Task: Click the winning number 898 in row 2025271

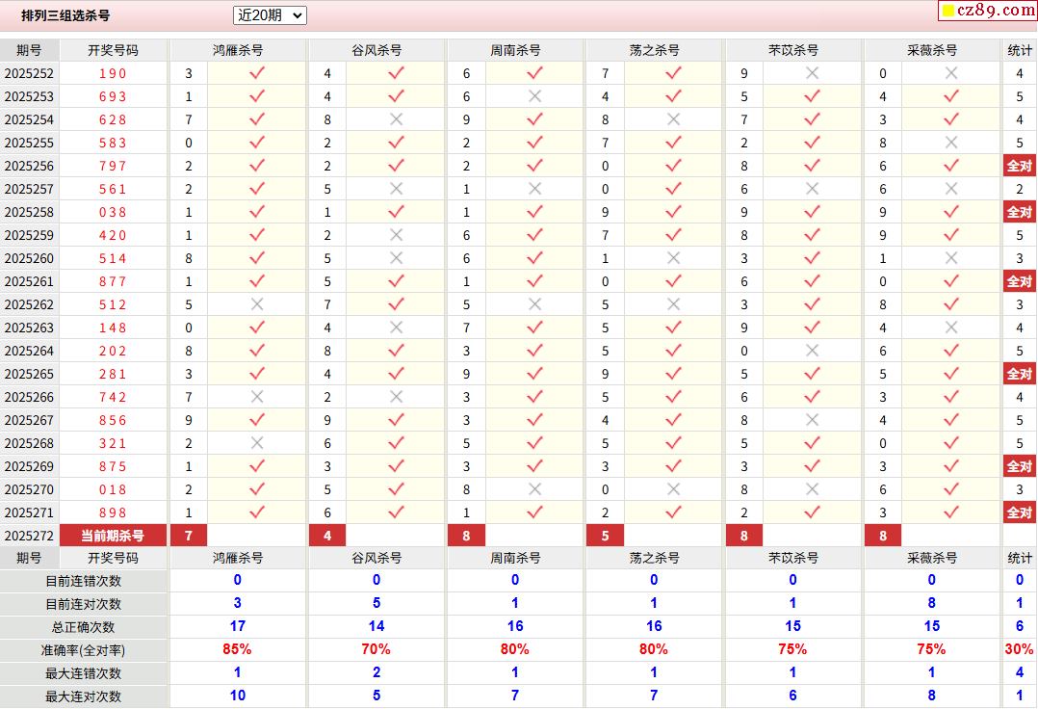Action: click(x=113, y=512)
